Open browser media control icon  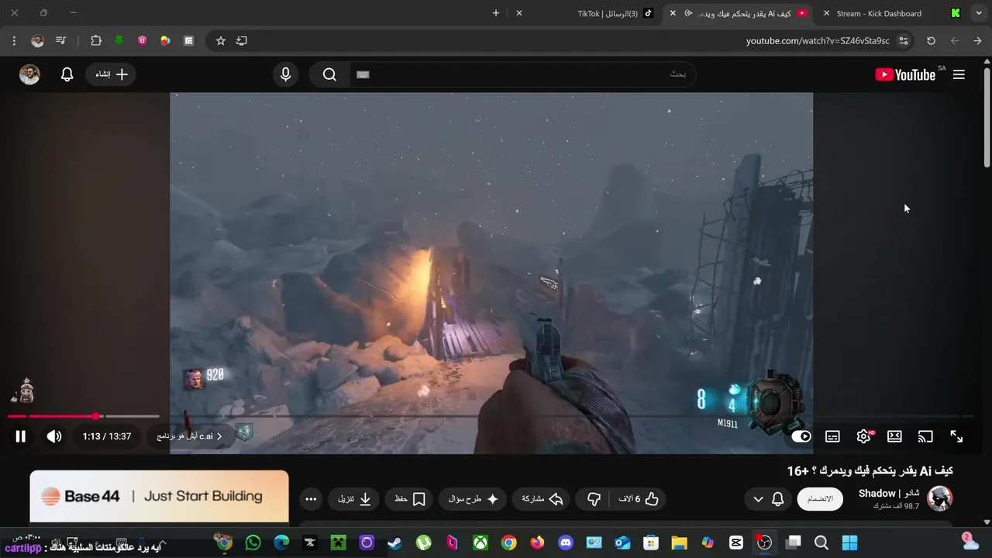coord(60,40)
